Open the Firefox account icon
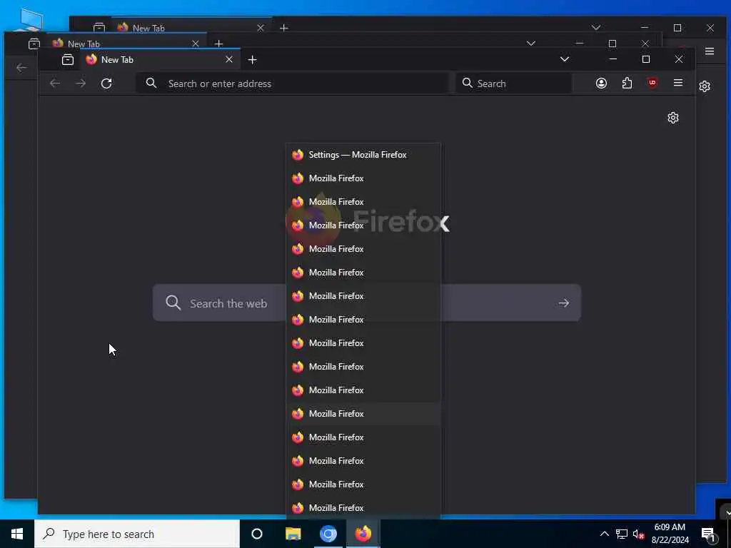 (601, 83)
